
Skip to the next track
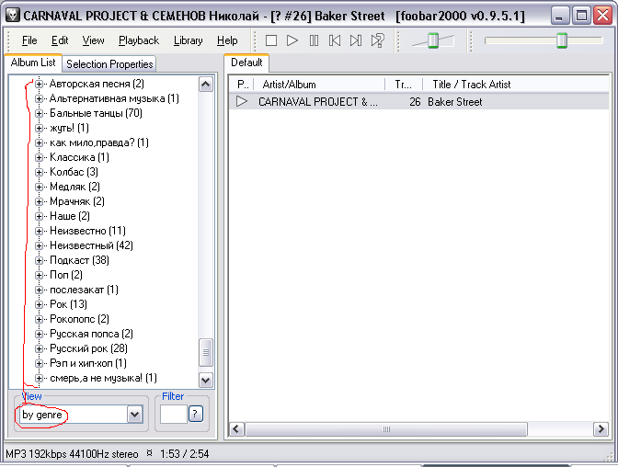[356, 40]
